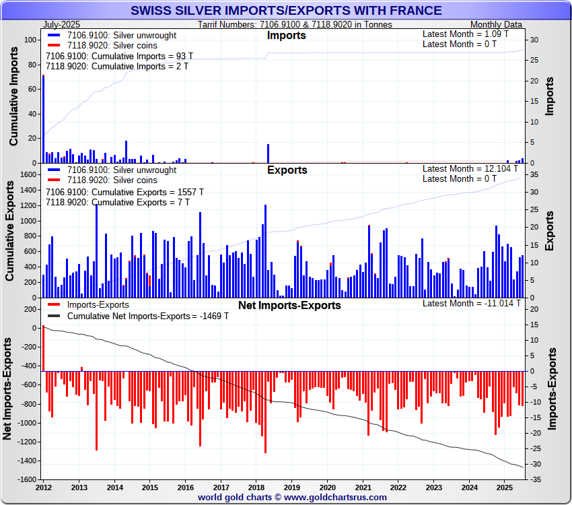Click the '1600' tick on Cumulative Exports axis
The image size is (572, 505).
point(29,174)
